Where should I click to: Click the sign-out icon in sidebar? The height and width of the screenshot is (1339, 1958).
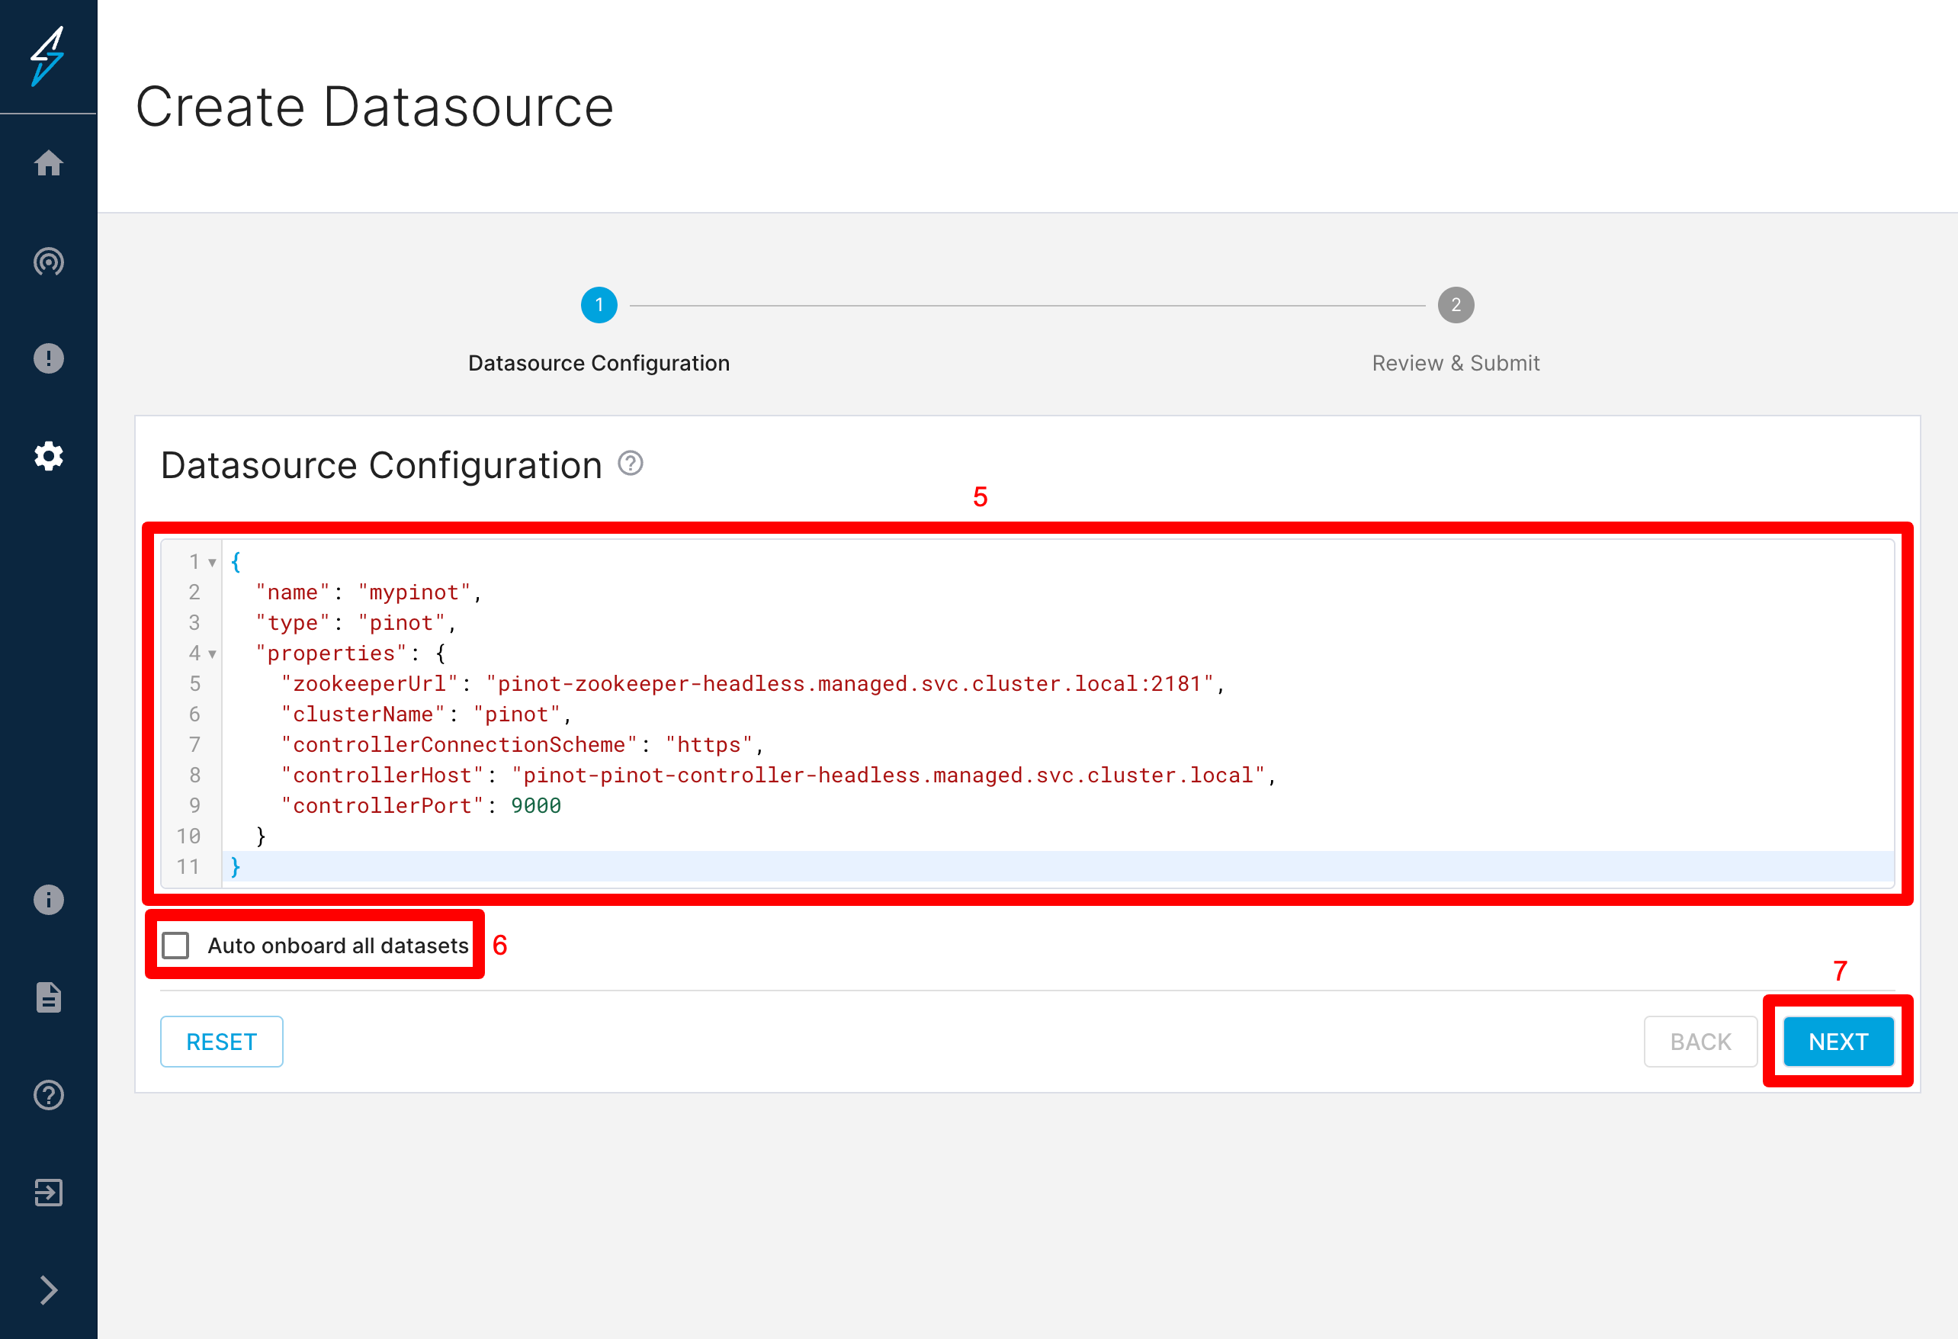pyautogui.click(x=48, y=1193)
